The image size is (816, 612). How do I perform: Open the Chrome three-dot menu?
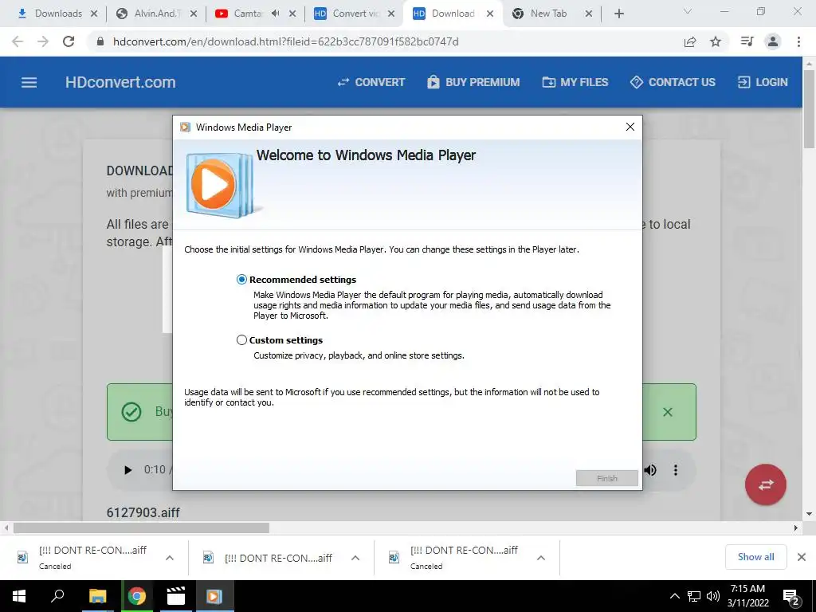(798, 41)
